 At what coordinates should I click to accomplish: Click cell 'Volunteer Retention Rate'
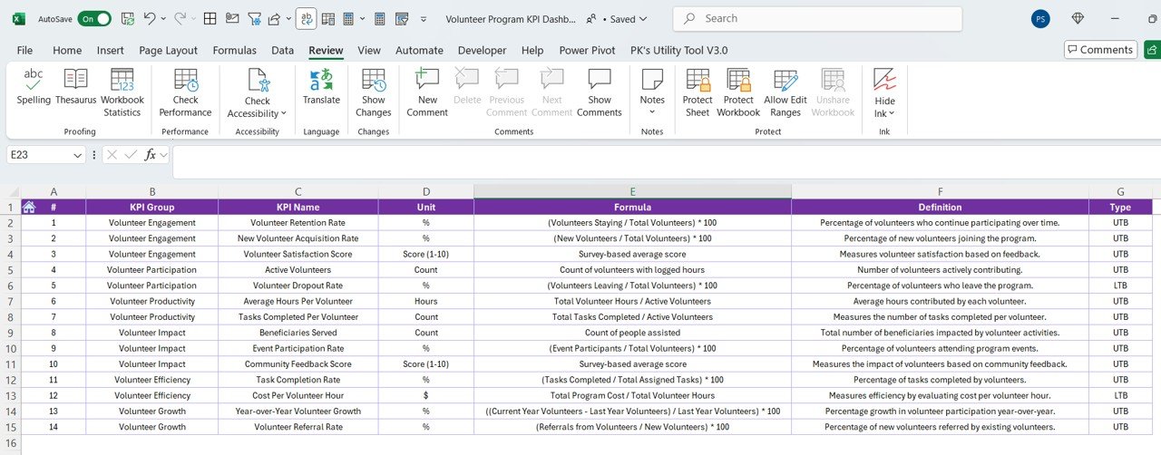pyautogui.click(x=298, y=223)
